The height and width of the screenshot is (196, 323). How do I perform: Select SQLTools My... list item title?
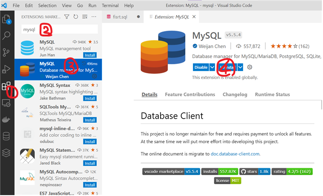[x=55, y=107]
